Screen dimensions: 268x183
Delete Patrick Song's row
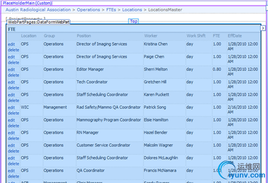point(14,113)
